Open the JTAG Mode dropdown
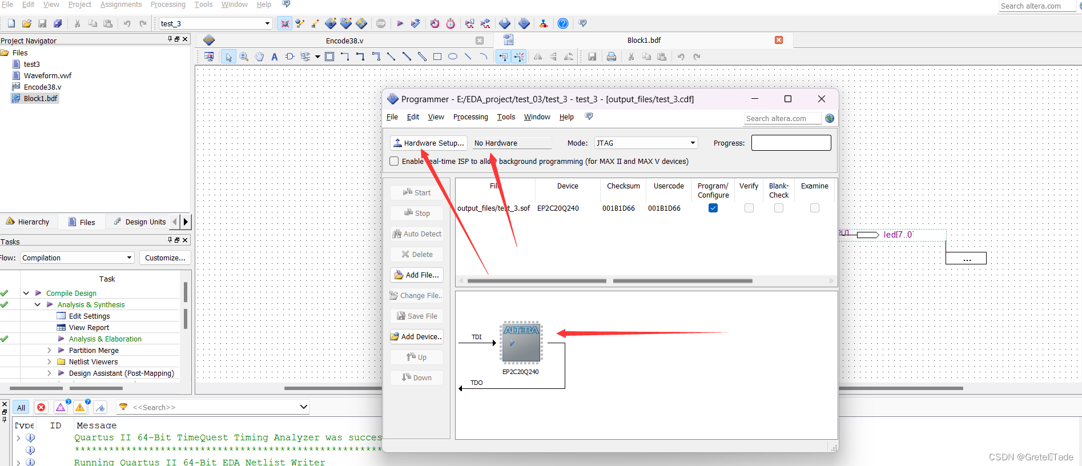Screen dimensions: 1082x466 click(693, 143)
